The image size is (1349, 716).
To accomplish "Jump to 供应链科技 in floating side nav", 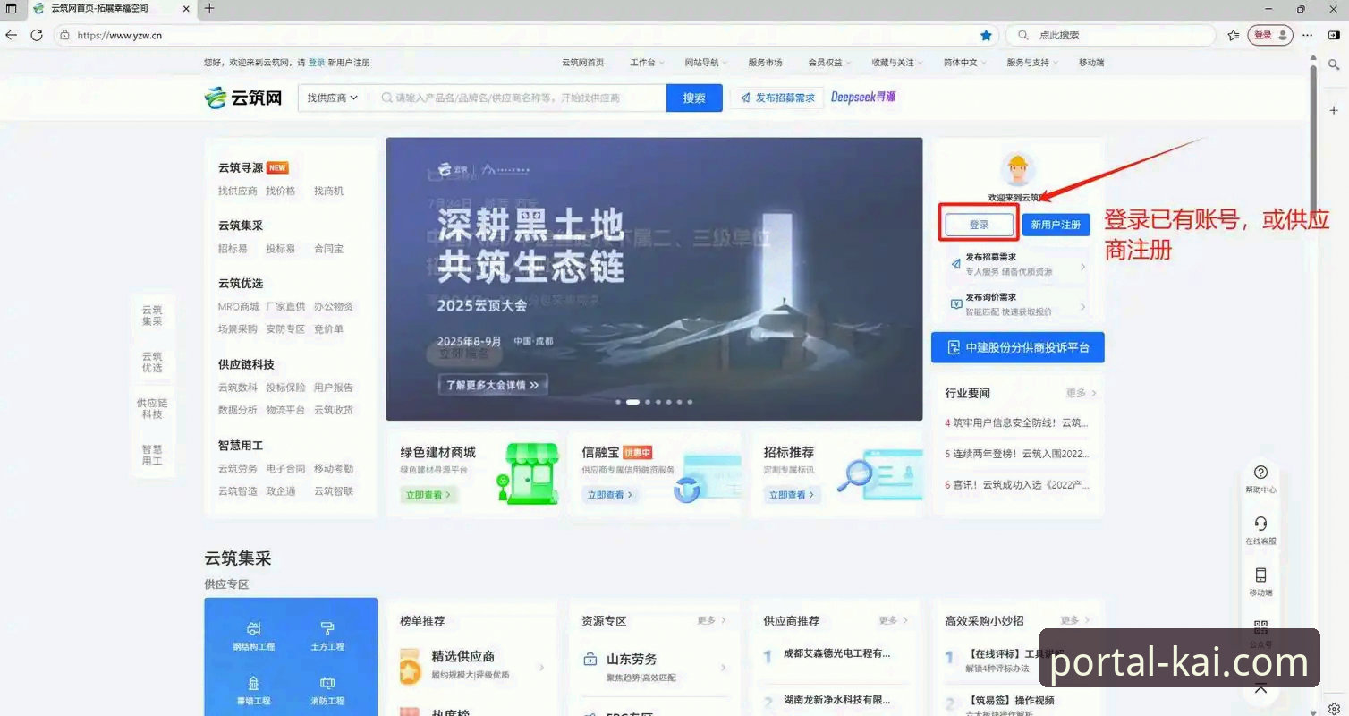I will pyautogui.click(x=152, y=408).
